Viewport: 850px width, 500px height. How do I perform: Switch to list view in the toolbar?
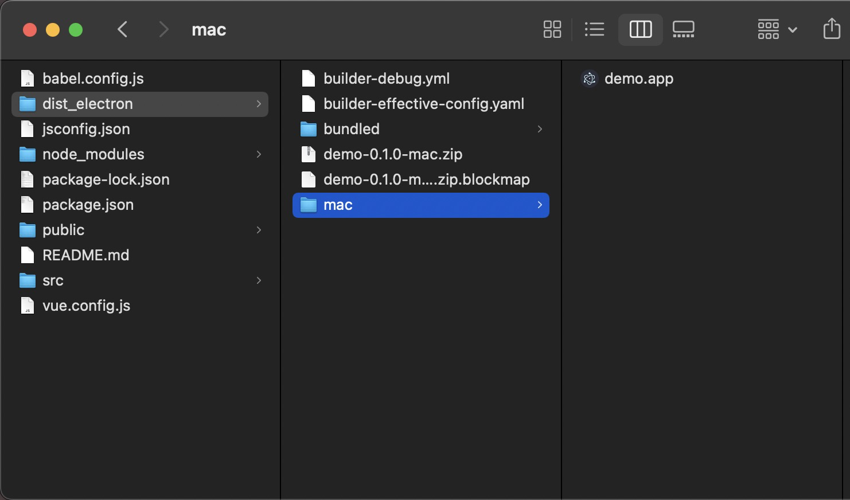coord(594,29)
